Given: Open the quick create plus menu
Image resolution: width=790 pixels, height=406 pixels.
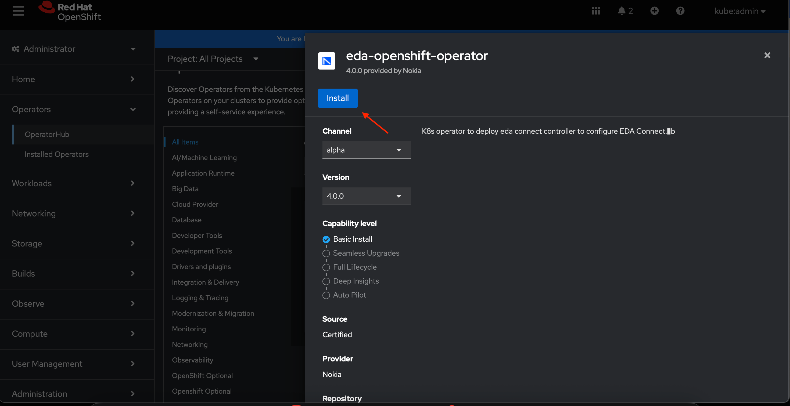Looking at the screenshot, I should coord(655,11).
